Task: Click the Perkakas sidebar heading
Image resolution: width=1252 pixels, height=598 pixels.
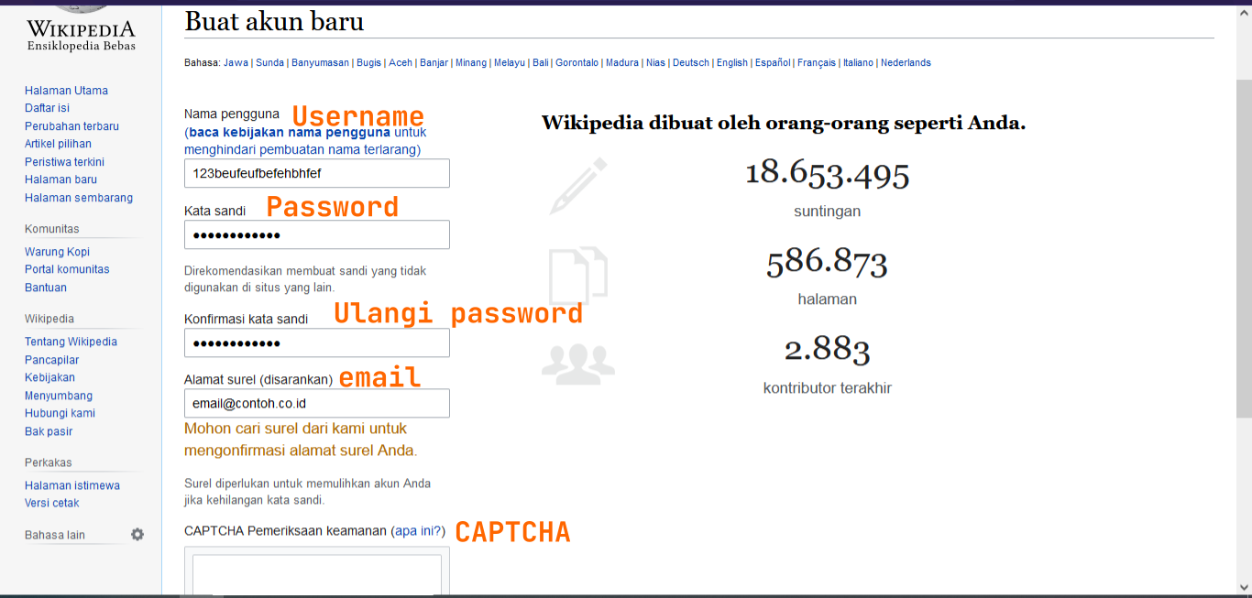Action: click(49, 462)
